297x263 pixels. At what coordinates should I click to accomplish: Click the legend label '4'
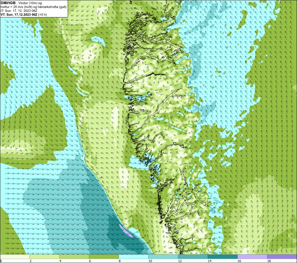click(60, 261)
